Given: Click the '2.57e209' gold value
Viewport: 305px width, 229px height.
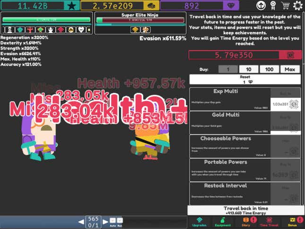Looking at the screenshot, I should click(113, 6).
